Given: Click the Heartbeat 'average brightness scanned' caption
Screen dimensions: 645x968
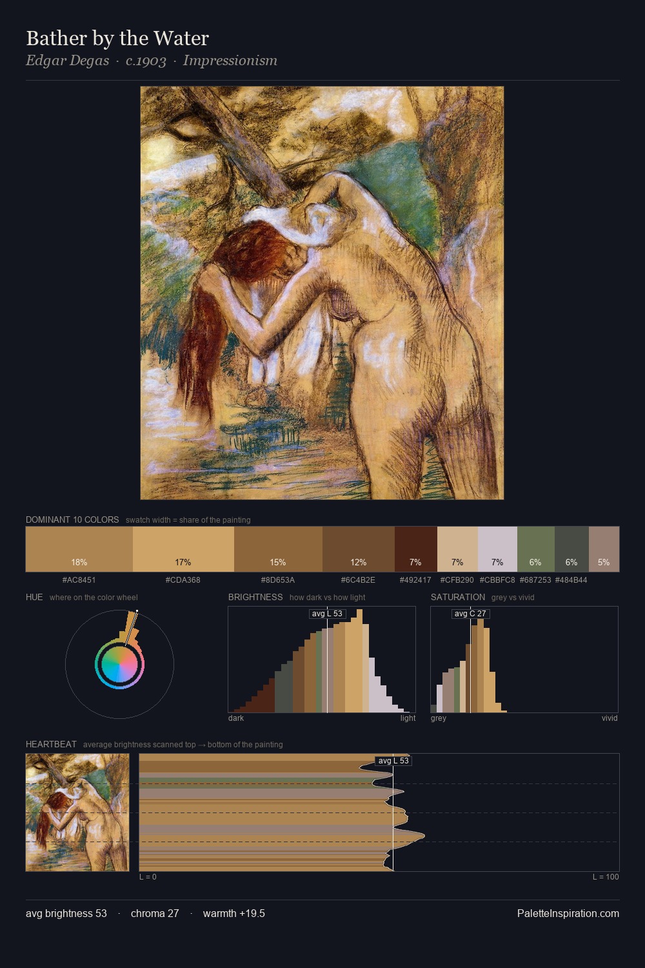Looking at the screenshot, I should [x=183, y=745].
